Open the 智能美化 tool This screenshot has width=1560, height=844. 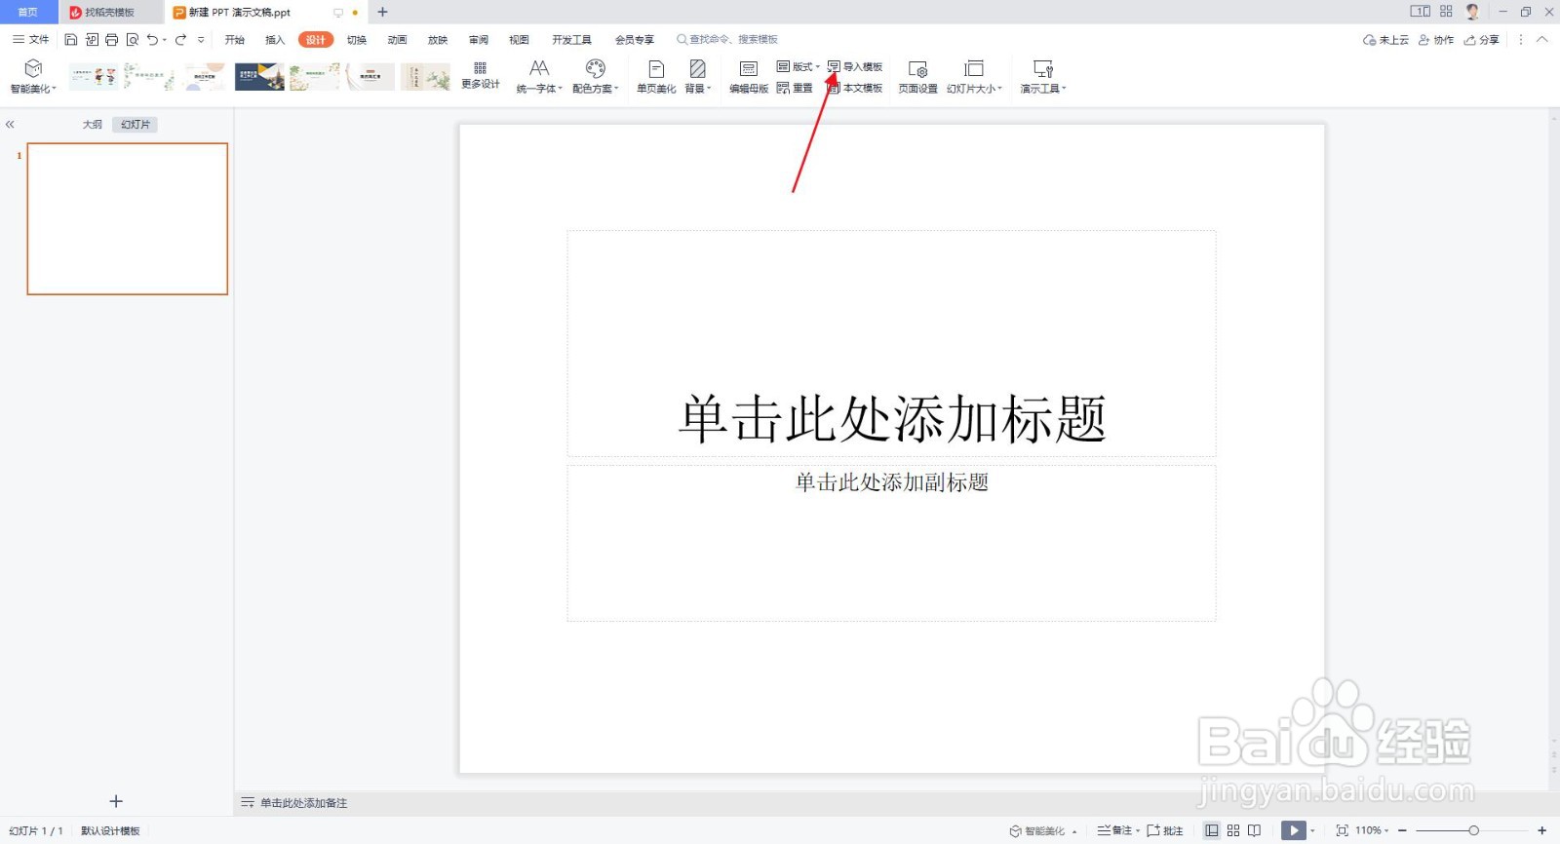click(x=33, y=76)
